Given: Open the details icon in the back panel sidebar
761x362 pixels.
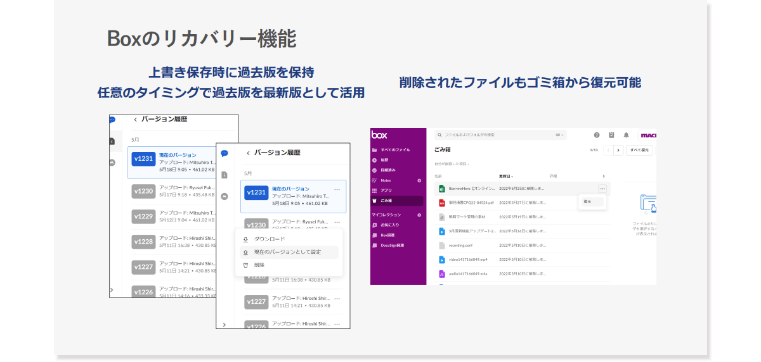Looking at the screenshot, I should tap(112, 140).
